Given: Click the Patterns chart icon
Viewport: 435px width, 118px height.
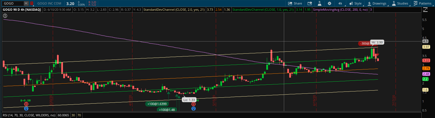Looking at the screenshot, I should [x=415, y=3].
